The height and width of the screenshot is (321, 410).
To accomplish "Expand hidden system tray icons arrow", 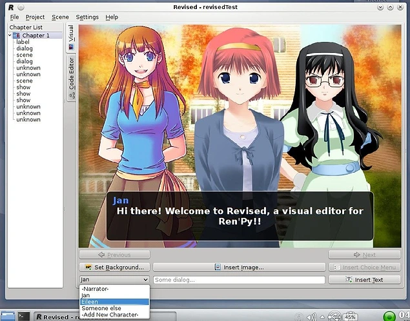I will (x=322, y=317).
